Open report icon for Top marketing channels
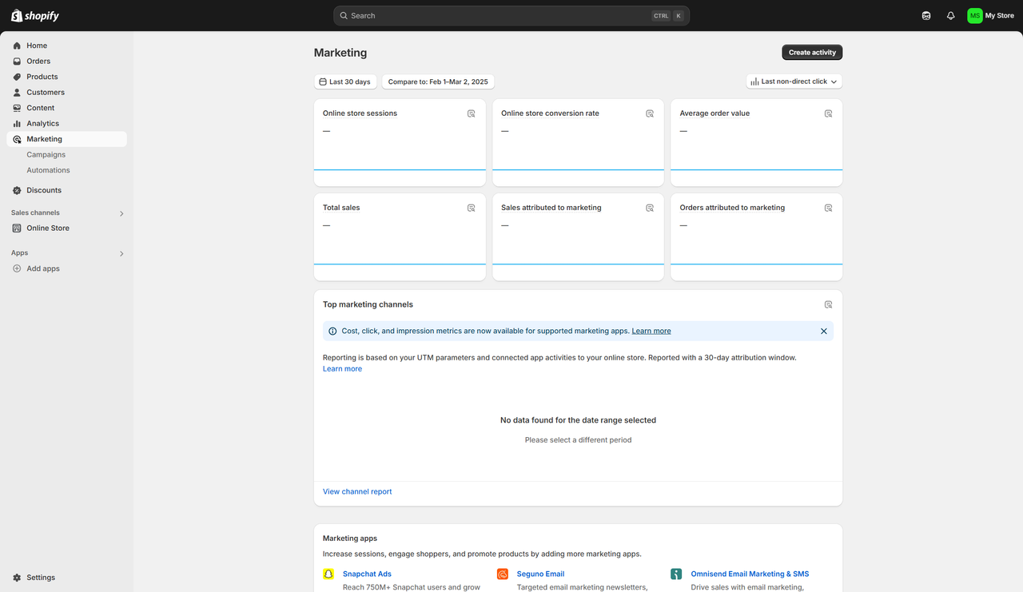1023x592 pixels. coord(829,304)
